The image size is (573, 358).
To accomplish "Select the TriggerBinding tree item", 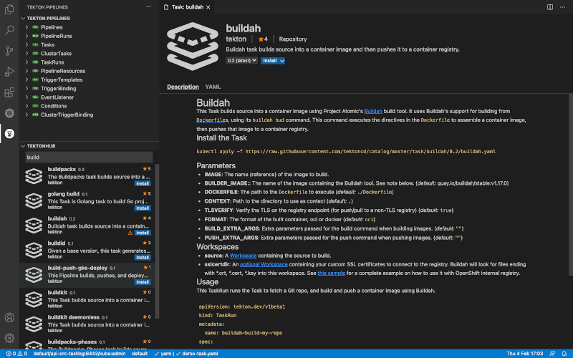I will pyautogui.click(x=59, y=88).
